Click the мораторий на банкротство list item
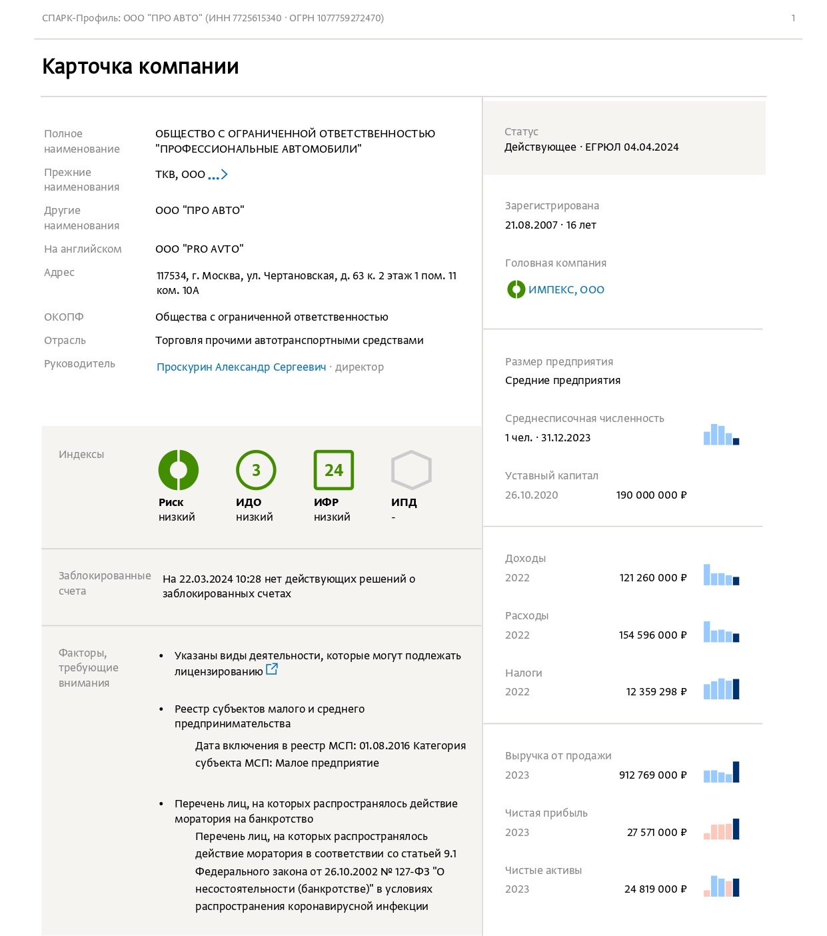This screenshot has width=827, height=936. pos(316,811)
